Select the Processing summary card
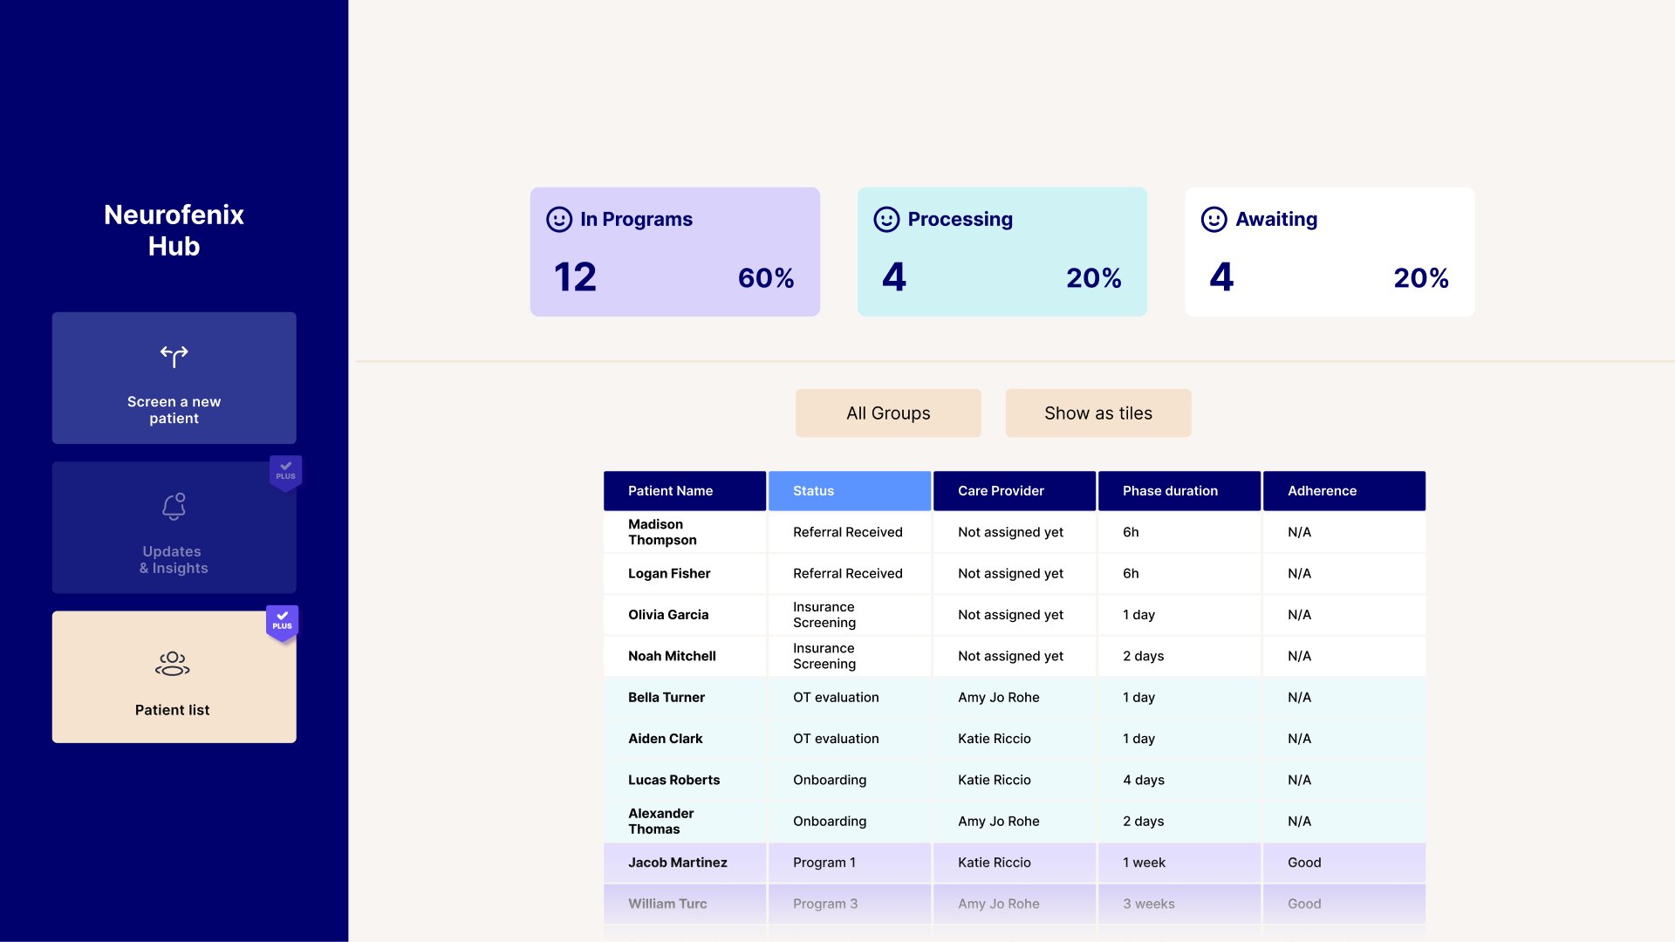1675x942 pixels. pyautogui.click(x=1002, y=251)
